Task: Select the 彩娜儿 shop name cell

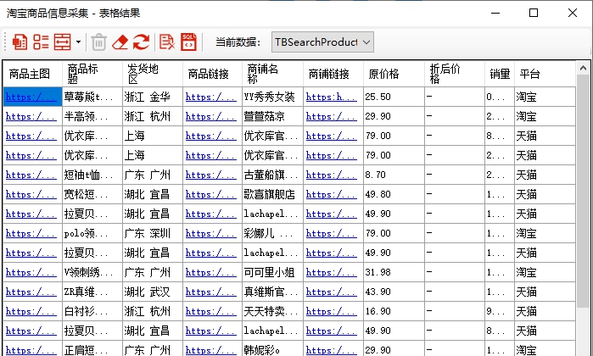Action: coord(272,233)
